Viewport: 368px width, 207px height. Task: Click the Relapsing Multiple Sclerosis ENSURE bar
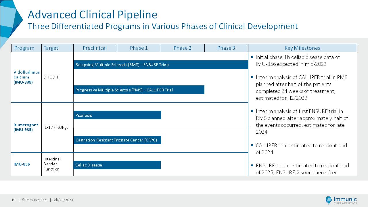160,65
